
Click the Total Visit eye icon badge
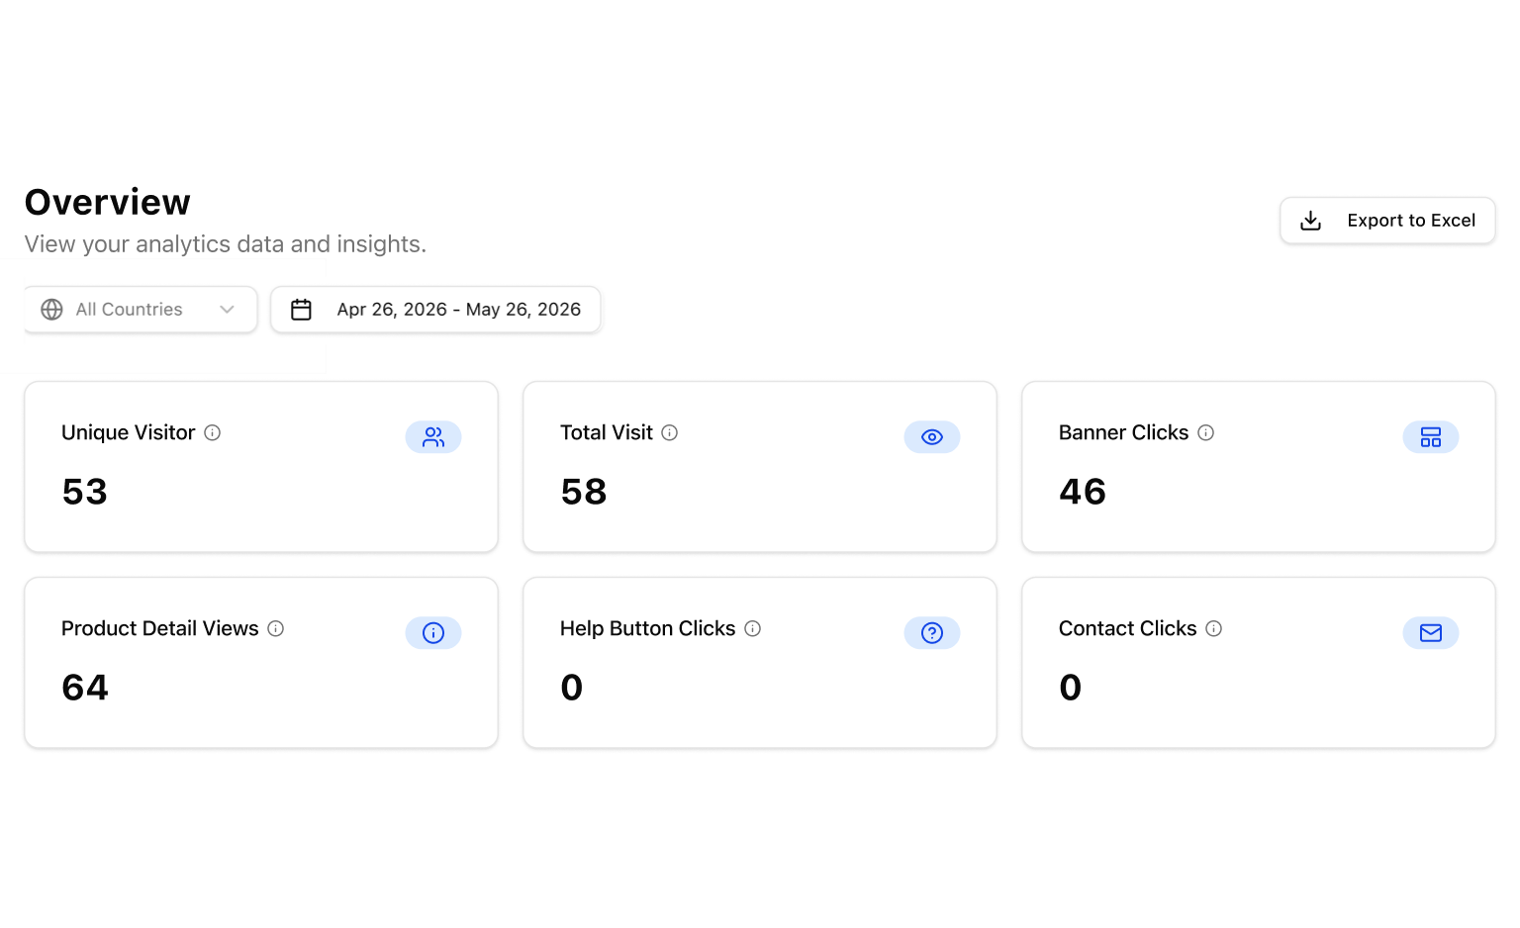click(x=932, y=436)
